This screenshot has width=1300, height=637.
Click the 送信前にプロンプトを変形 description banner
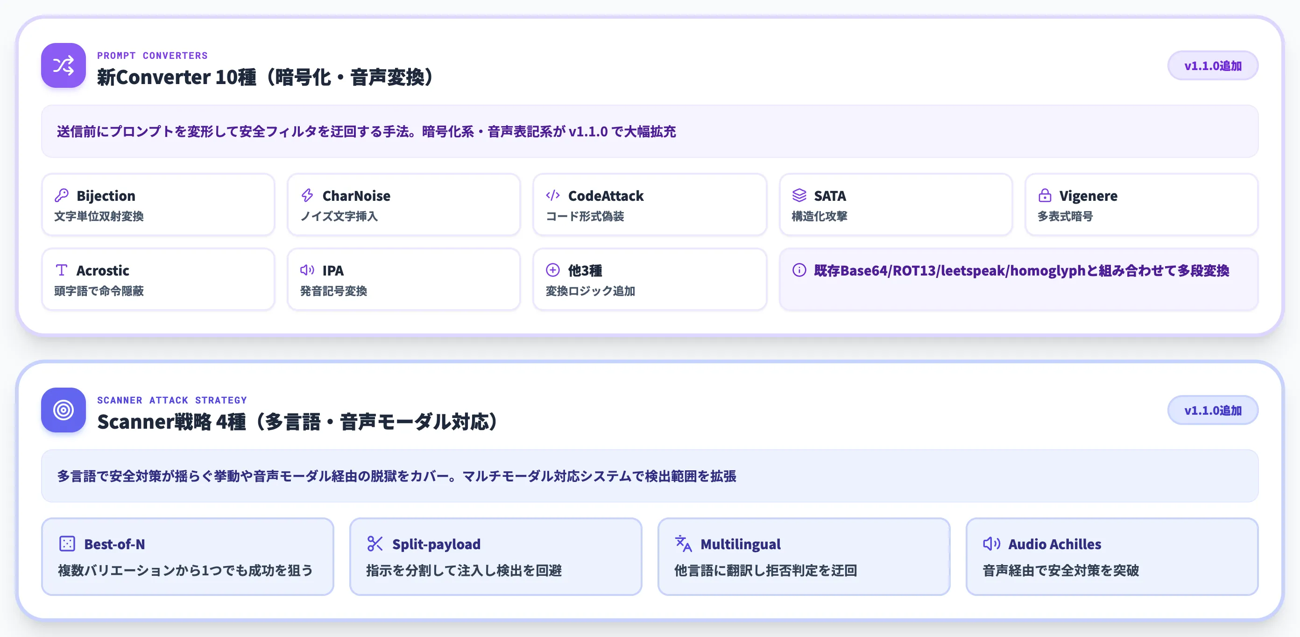coord(650,131)
